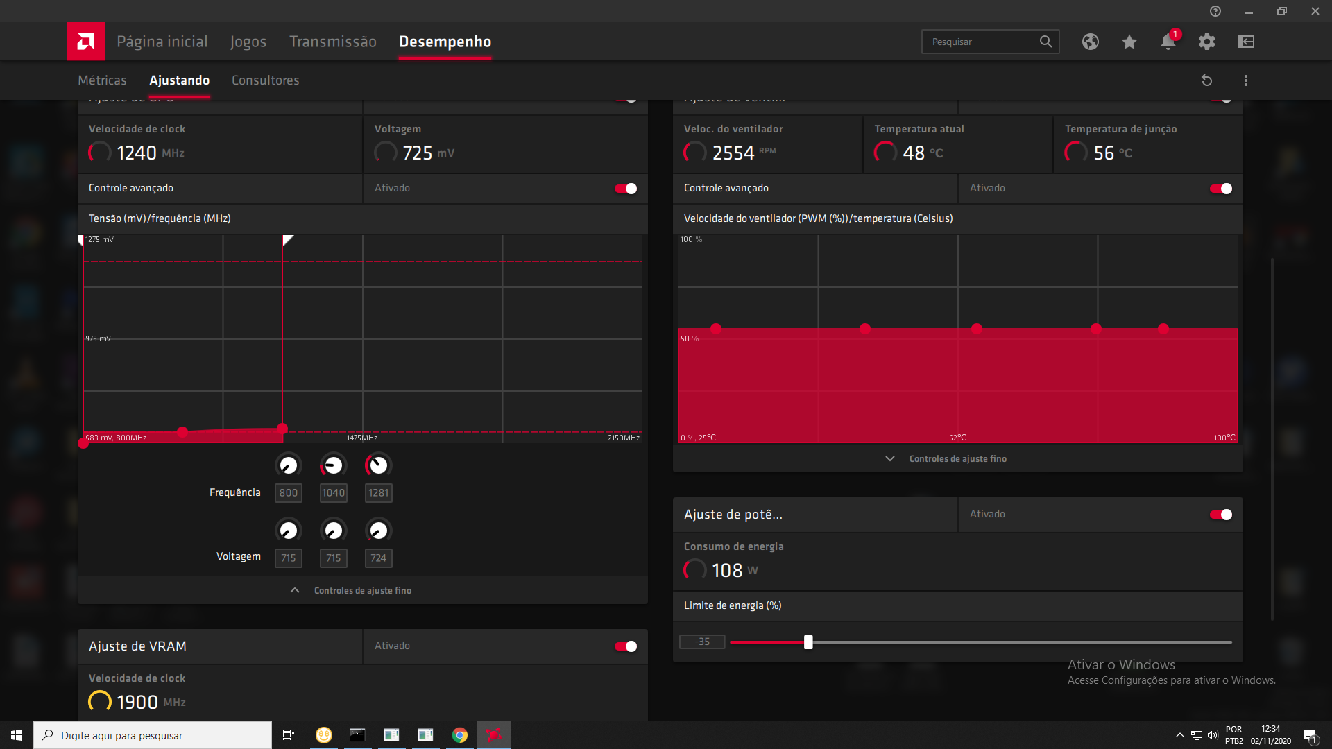The width and height of the screenshot is (1332, 749).
Task: Open Windows Start menu
Action: pyautogui.click(x=17, y=735)
